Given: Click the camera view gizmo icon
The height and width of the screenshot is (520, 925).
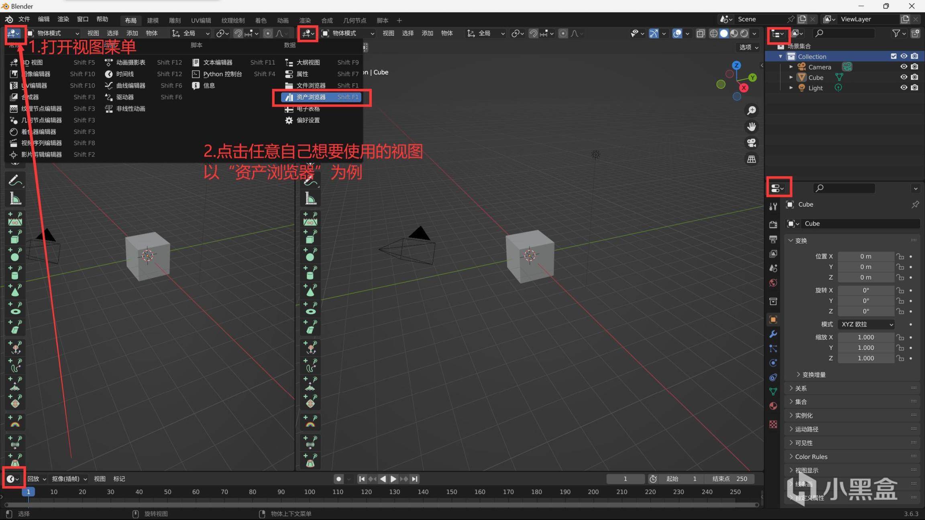Looking at the screenshot, I should [x=751, y=143].
